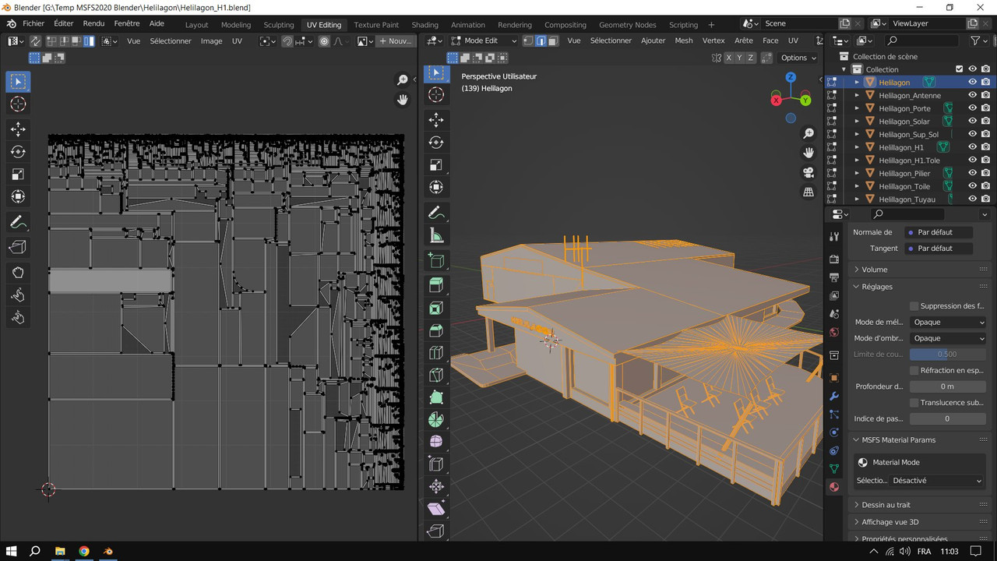Toggle Collection exclude checkbox in outliner

pyautogui.click(x=960, y=69)
